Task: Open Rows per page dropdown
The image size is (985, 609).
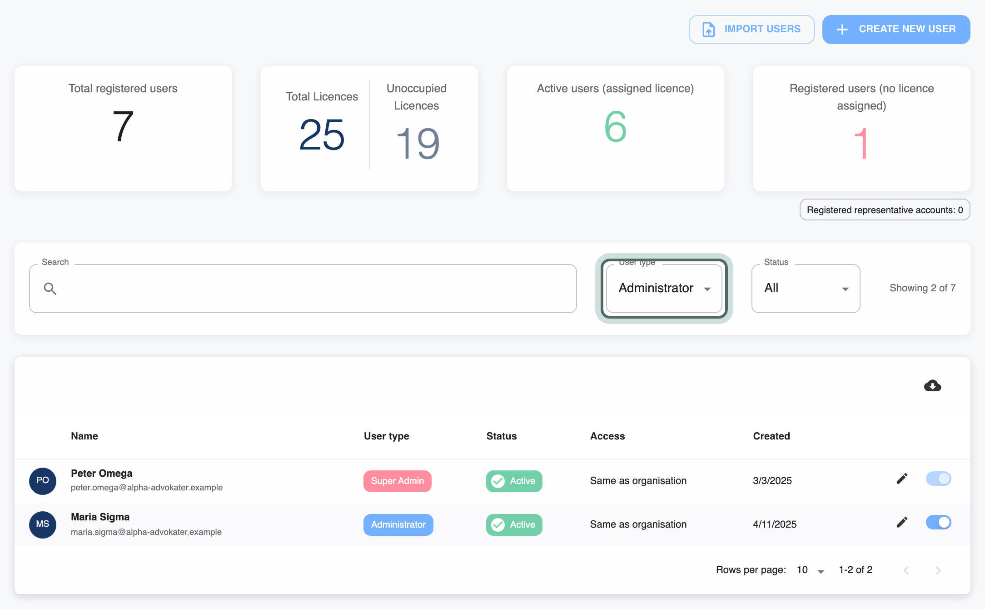Action: point(811,570)
